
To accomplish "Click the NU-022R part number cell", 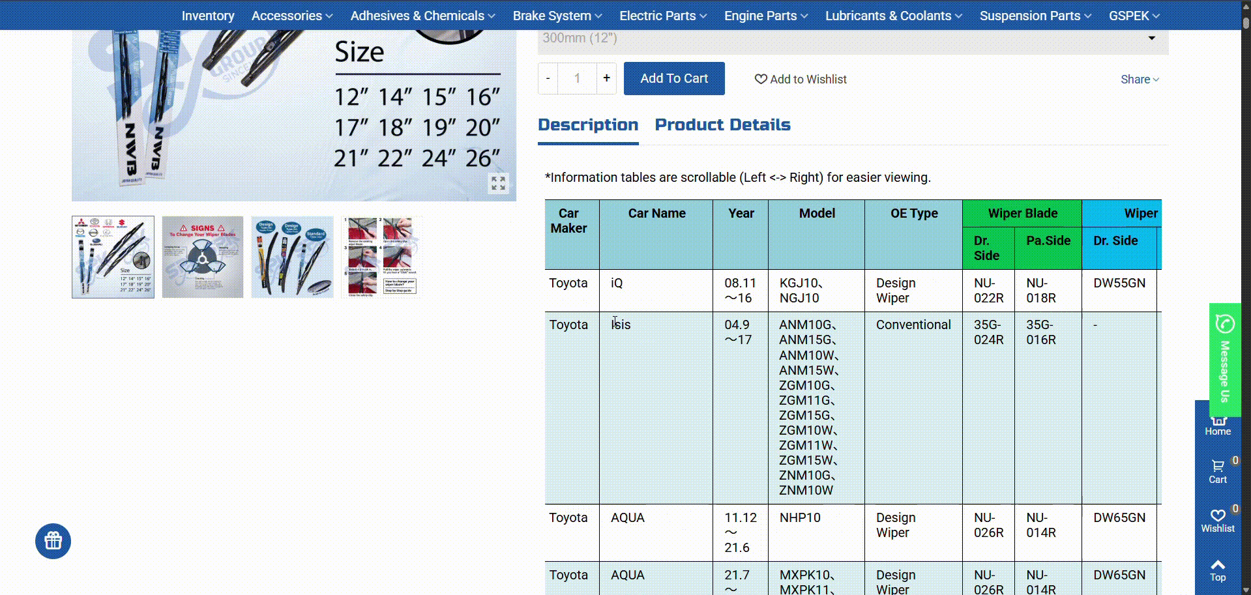I will pos(989,291).
